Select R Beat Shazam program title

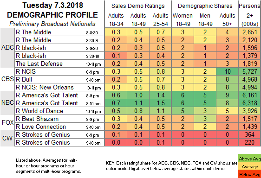pyautogui.click(x=37, y=119)
